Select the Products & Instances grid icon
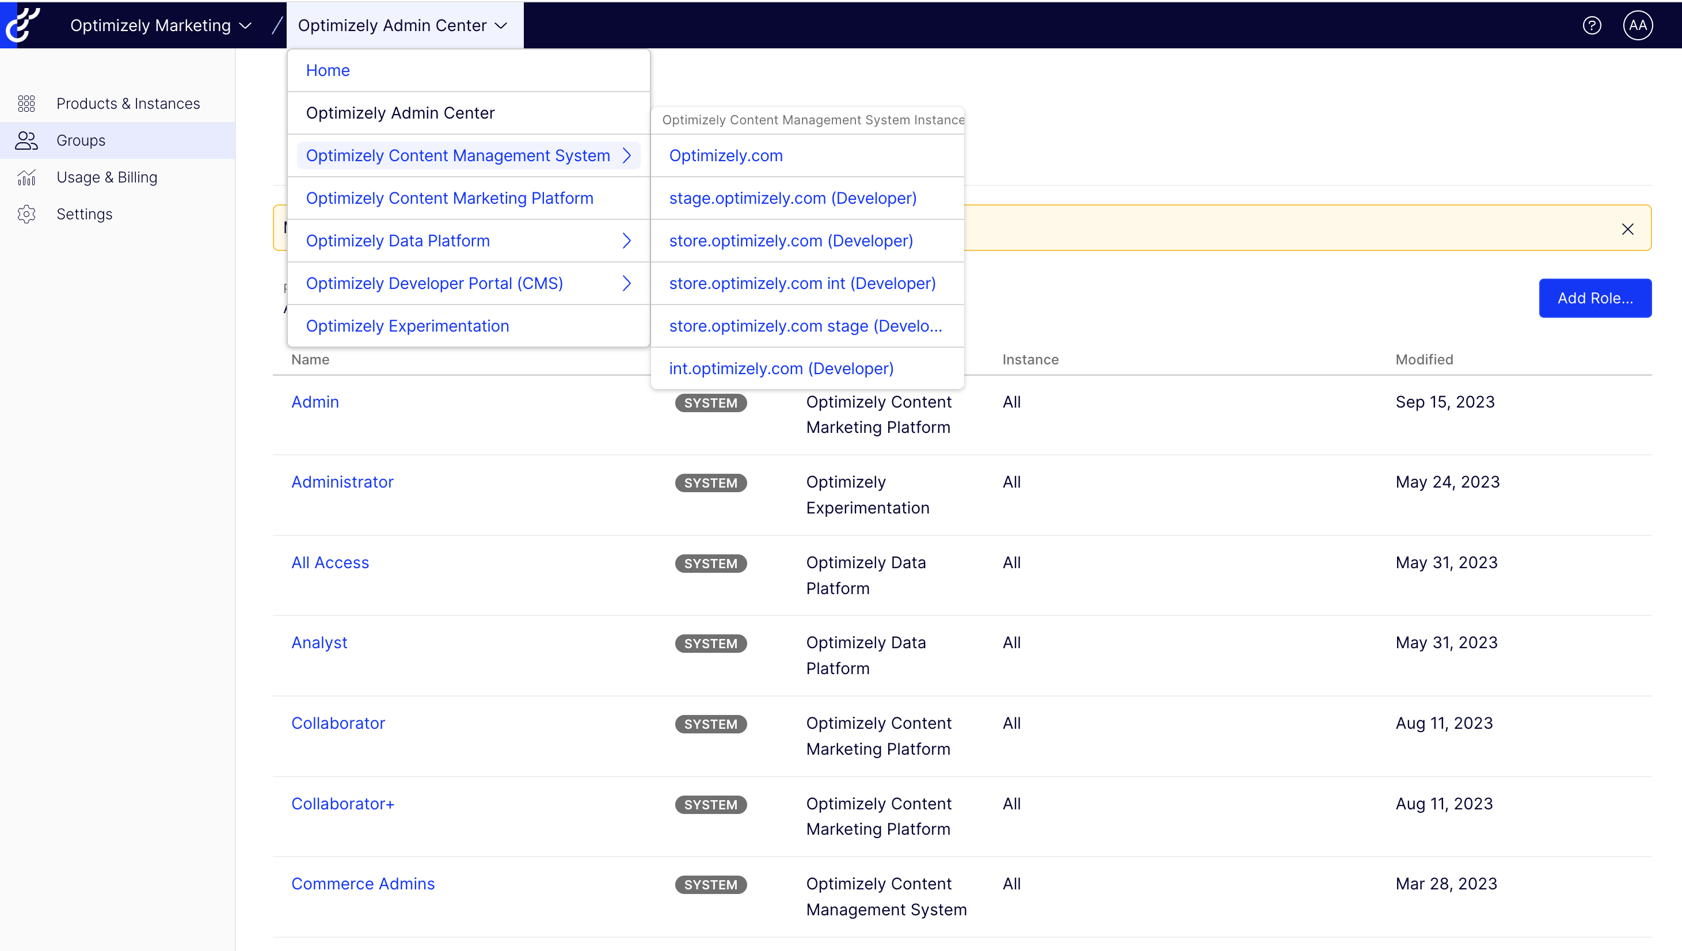Viewport: 1682px width, 951px height. click(x=26, y=103)
